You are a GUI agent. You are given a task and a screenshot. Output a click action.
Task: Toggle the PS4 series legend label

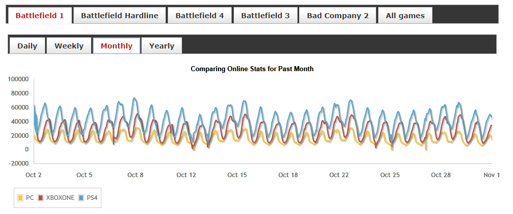pyautogui.click(x=91, y=198)
